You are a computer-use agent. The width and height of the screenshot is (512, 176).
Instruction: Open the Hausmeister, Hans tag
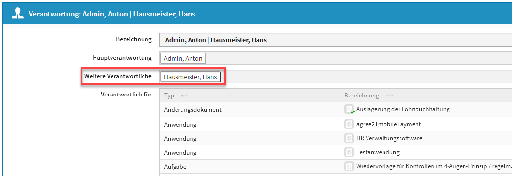(x=191, y=77)
